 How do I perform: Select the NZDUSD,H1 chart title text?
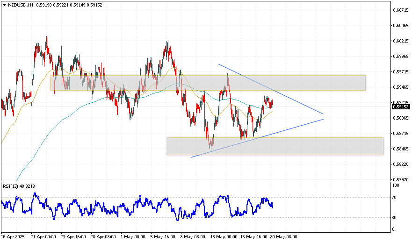click(21, 5)
